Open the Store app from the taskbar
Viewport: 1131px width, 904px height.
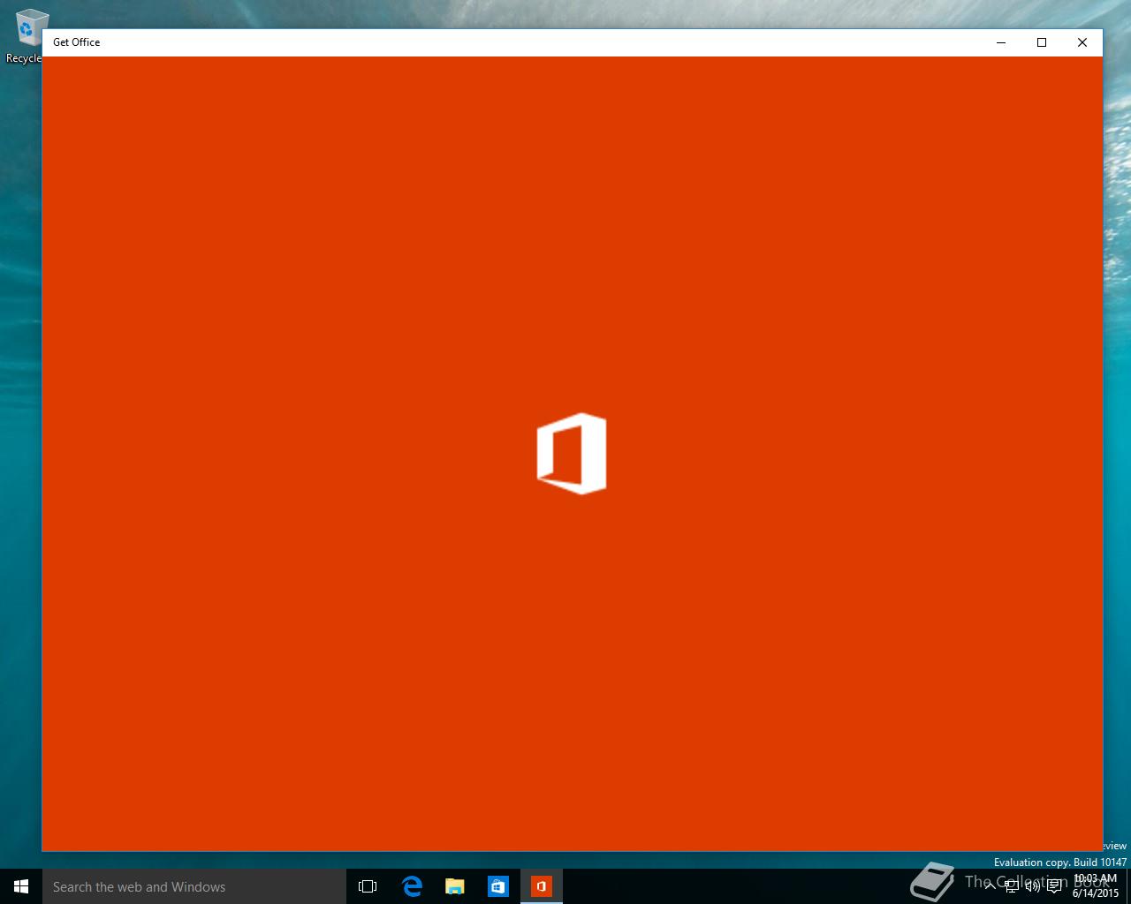pos(498,886)
